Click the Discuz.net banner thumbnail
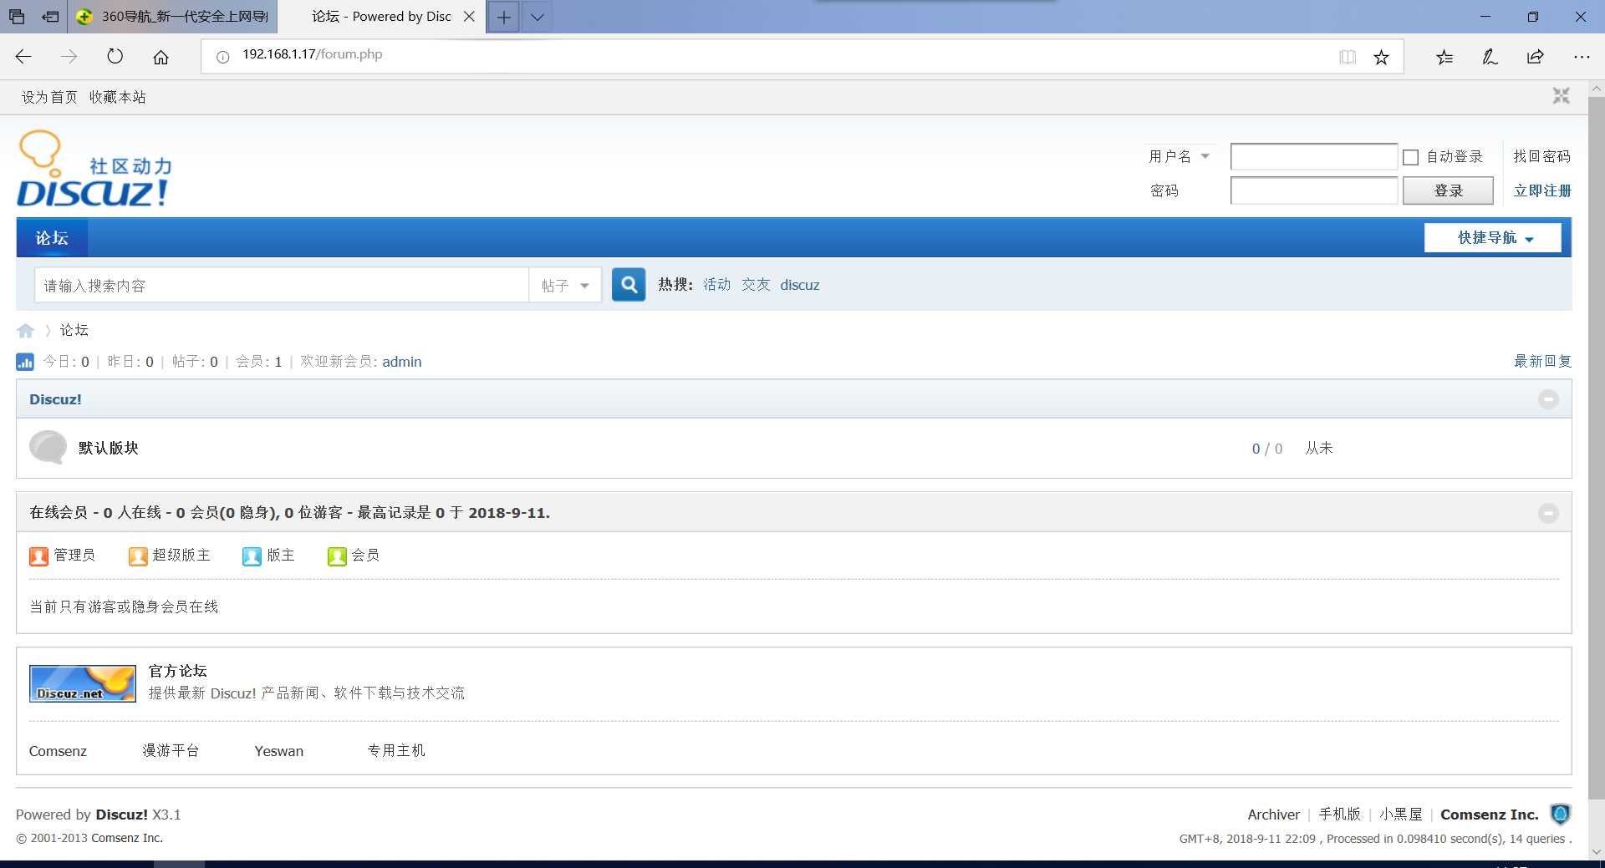The width and height of the screenshot is (1605, 868). 83,683
